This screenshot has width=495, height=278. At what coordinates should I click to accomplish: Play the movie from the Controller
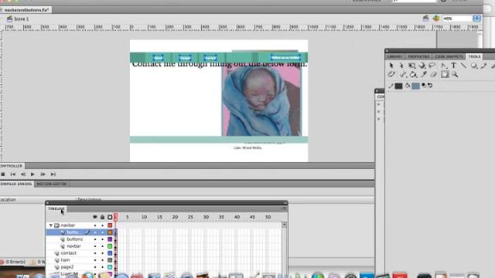32,175
